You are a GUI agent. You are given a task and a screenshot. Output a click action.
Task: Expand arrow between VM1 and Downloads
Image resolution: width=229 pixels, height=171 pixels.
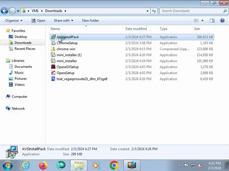click(x=42, y=11)
